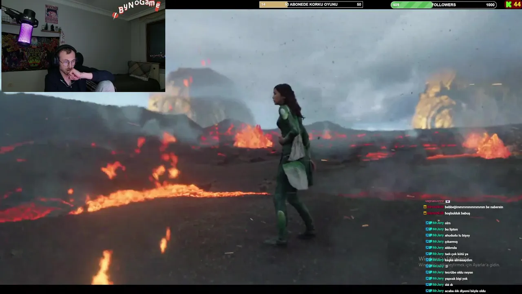Select chat message 'ahududu lu bişey'
The width and height of the screenshot is (522, 294).
coord(458,235)
